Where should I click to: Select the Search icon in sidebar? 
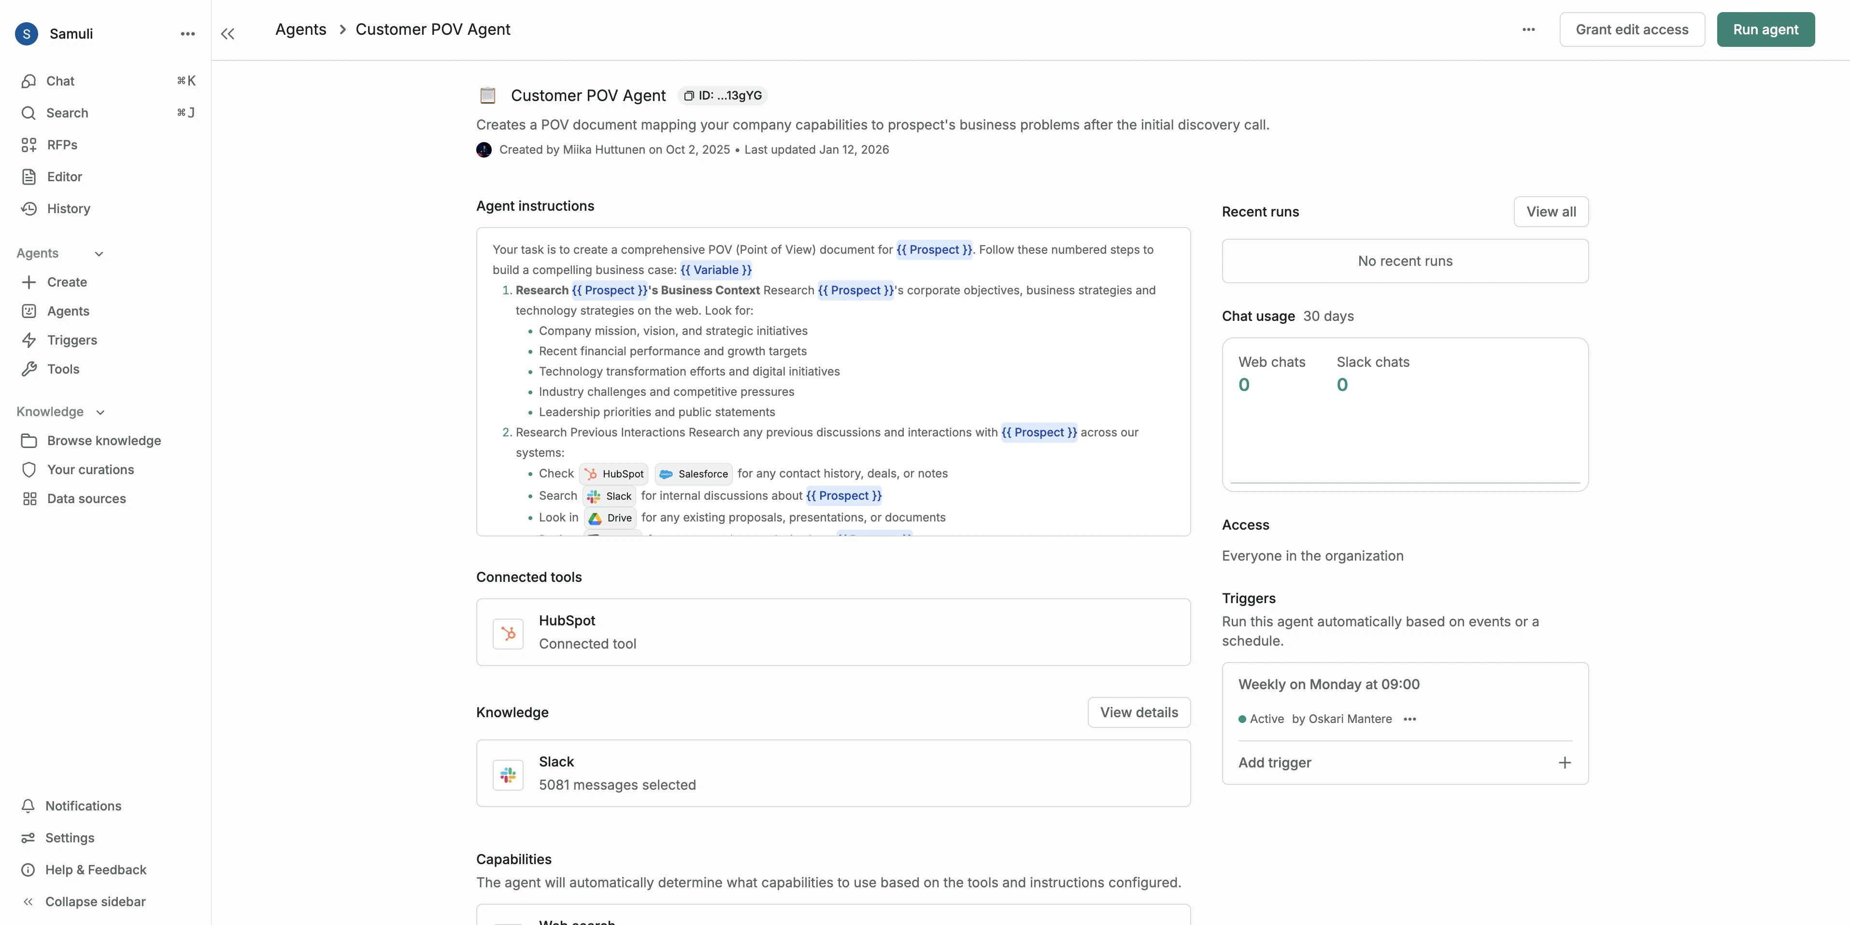point(28,112)
